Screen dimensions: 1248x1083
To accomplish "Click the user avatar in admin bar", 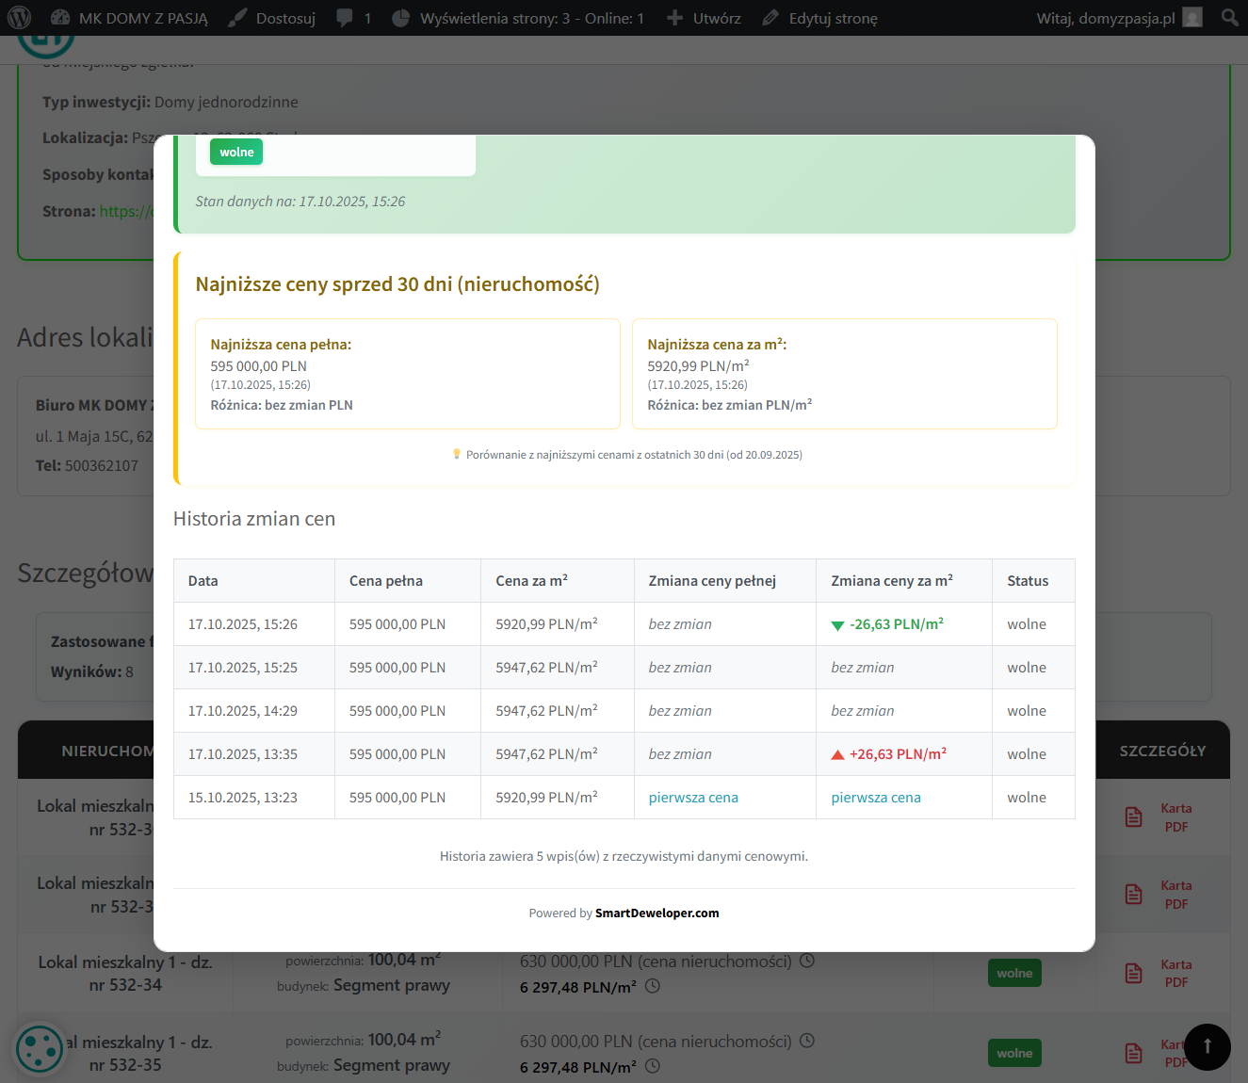I will click(x=1192, y=18).
